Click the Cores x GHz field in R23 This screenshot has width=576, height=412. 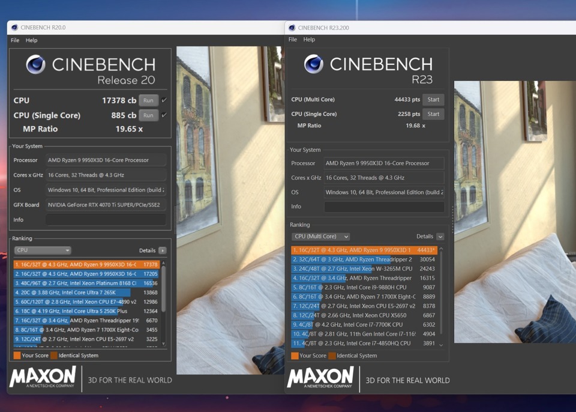(384, 178)
